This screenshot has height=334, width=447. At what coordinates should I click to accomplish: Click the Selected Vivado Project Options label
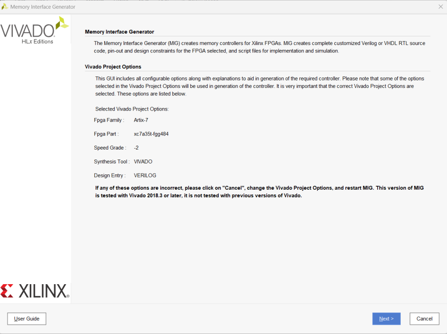[132, 109]
